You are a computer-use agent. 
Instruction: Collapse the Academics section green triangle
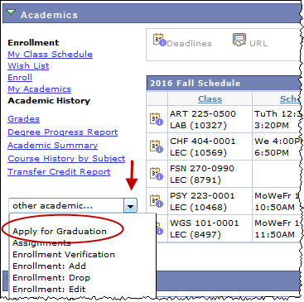point(11,12)
